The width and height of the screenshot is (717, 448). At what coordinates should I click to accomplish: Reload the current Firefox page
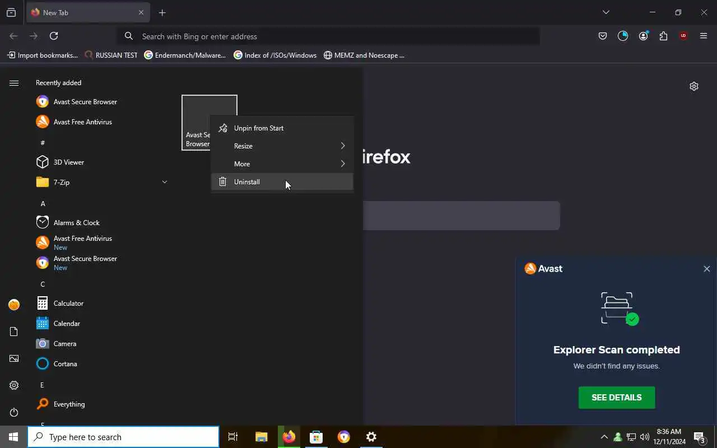(x=54, y=36)
